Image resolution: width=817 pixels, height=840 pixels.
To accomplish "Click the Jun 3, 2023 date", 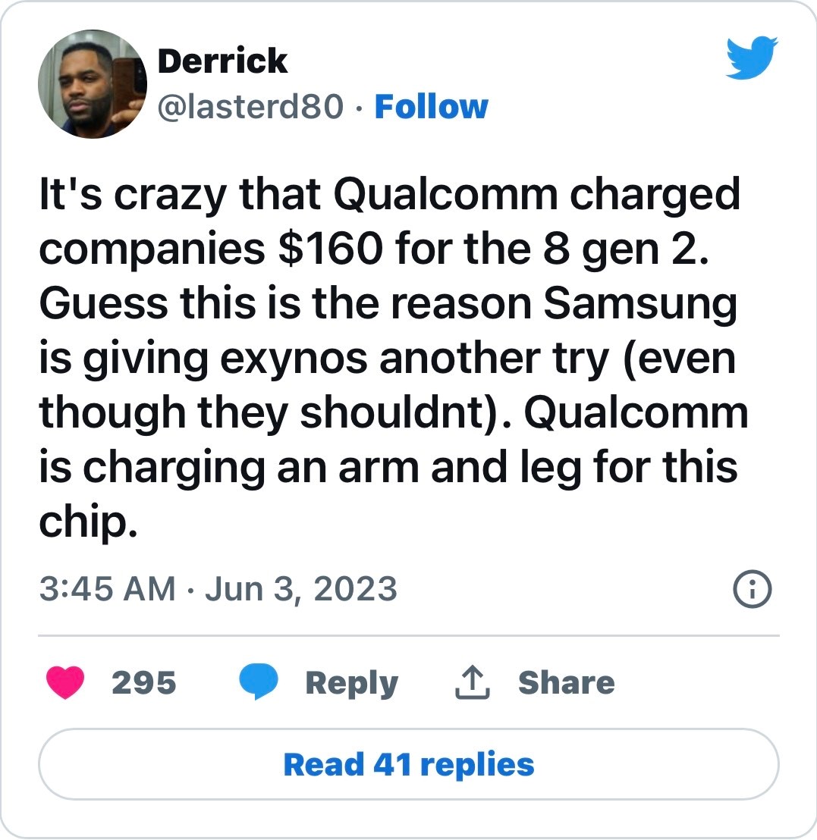I will click(x=300, y=589).
